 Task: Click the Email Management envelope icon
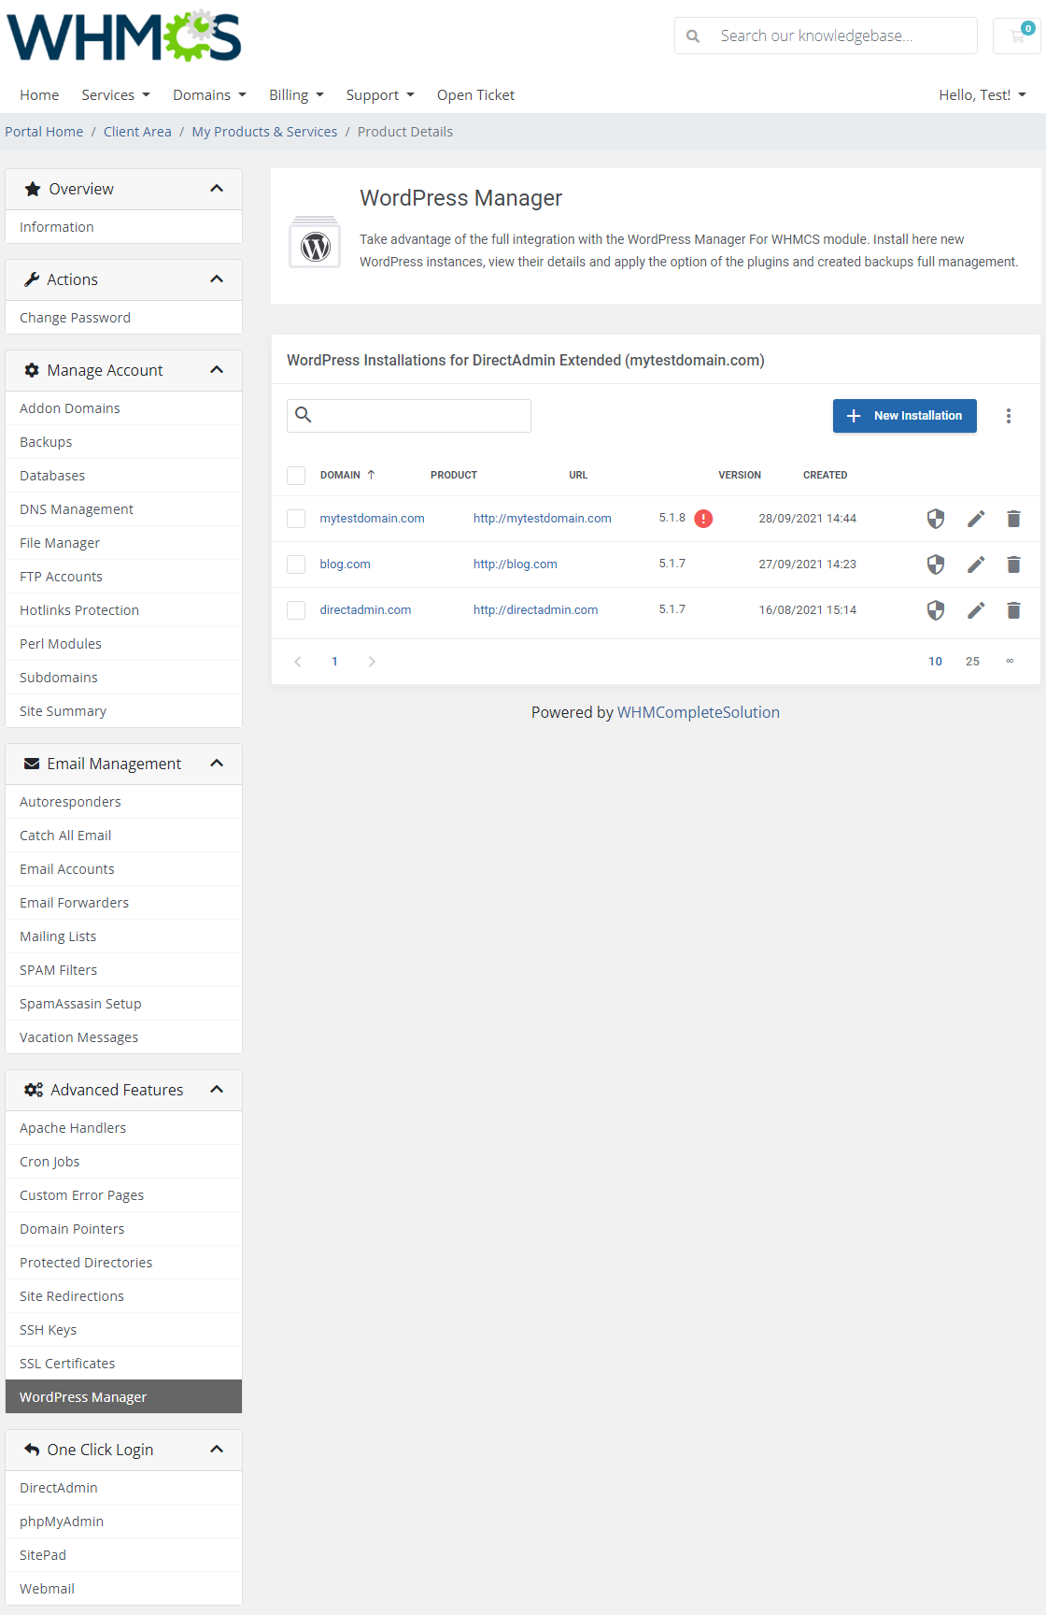(32, 764)
